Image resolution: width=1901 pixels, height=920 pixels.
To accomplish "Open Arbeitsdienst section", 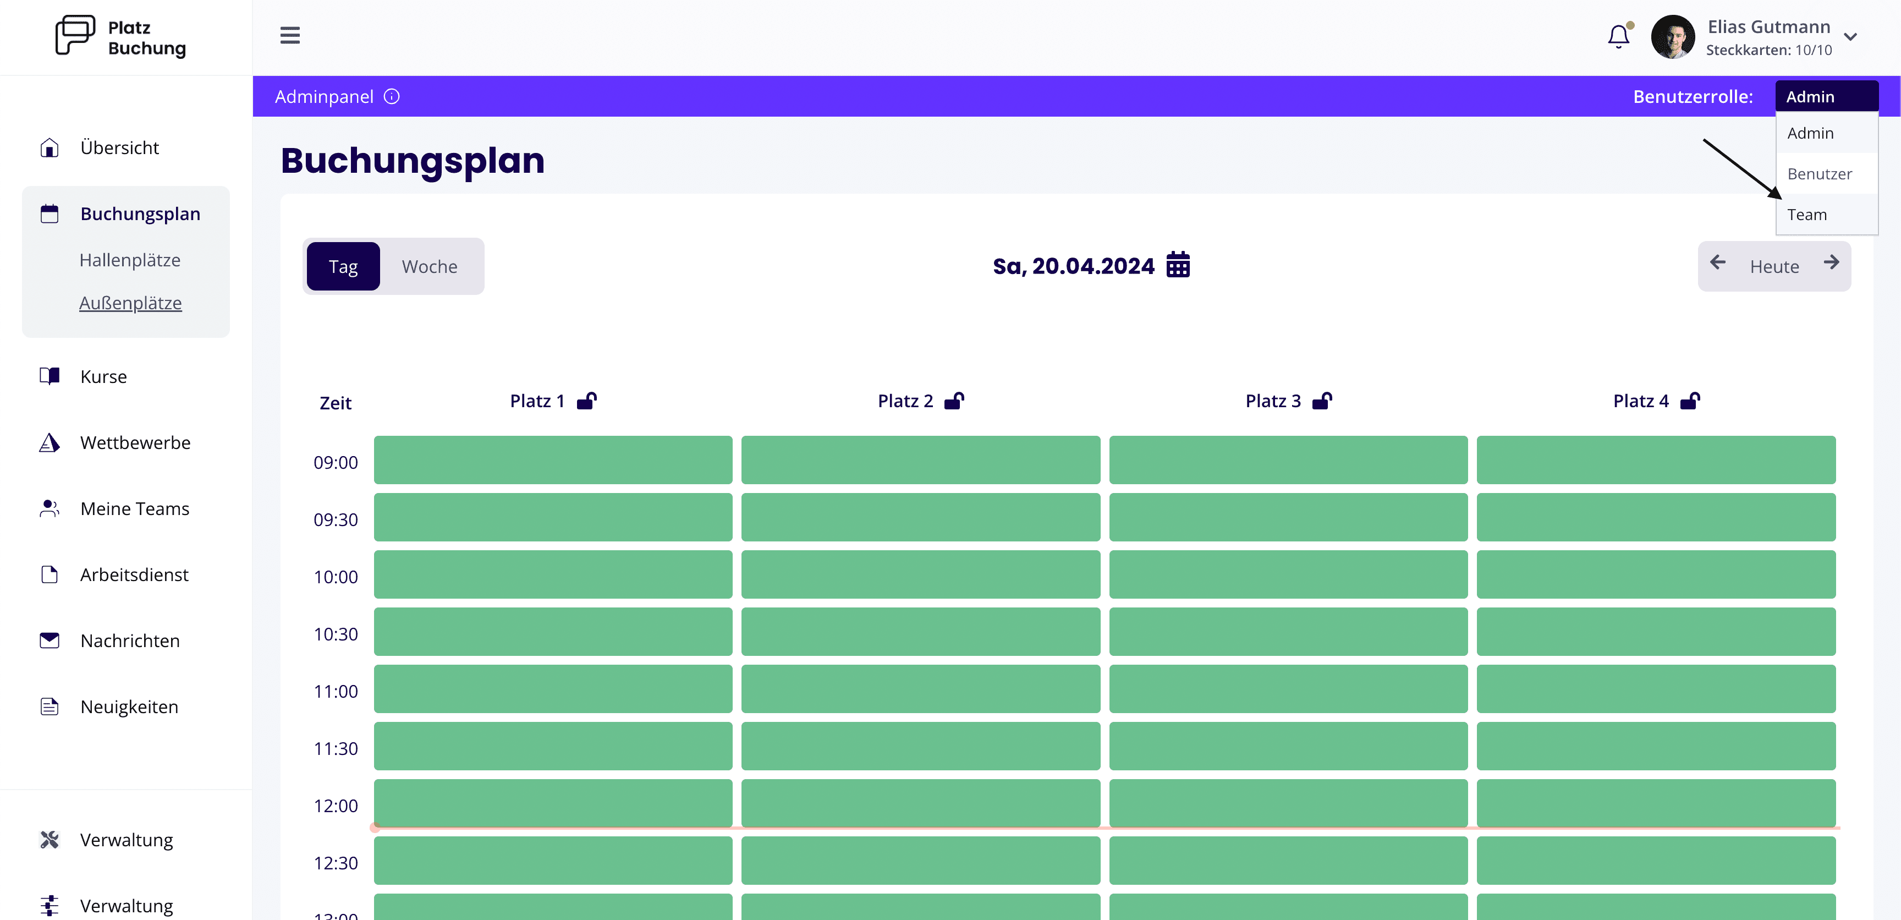I will 134,574.
